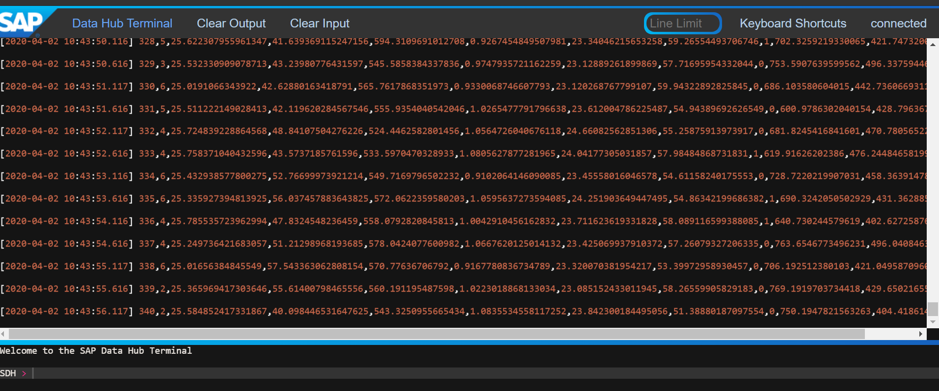This screenshot has height=391, width=939.
Task: Click the horizontal scrollbar left arrow
Action: [3, 334]
